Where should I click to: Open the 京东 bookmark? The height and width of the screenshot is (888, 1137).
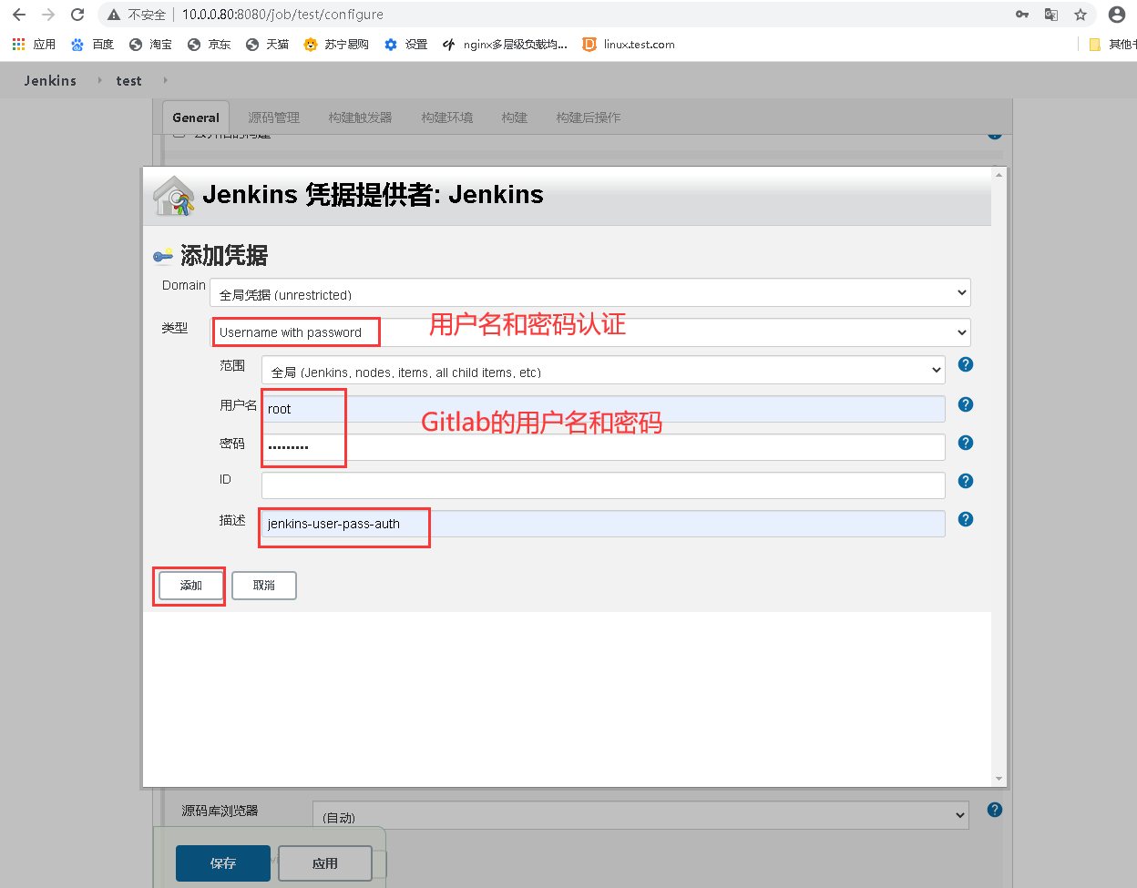tap(209, 44)
